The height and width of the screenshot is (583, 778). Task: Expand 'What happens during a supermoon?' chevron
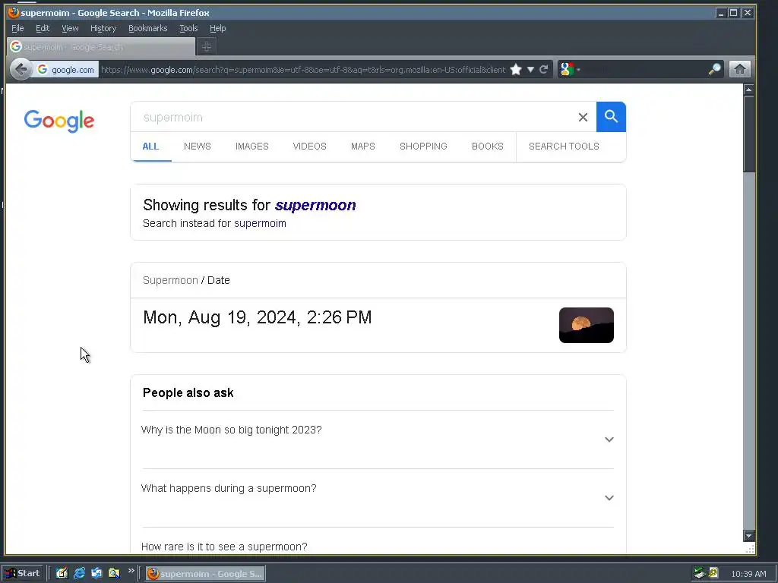[609, 498]
